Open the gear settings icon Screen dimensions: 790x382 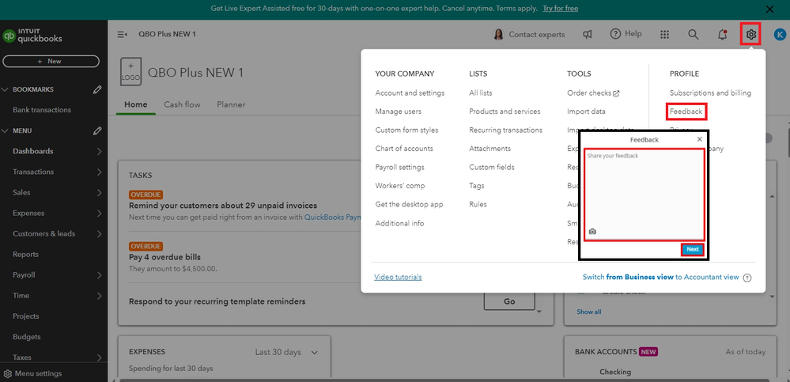point(750,34)
